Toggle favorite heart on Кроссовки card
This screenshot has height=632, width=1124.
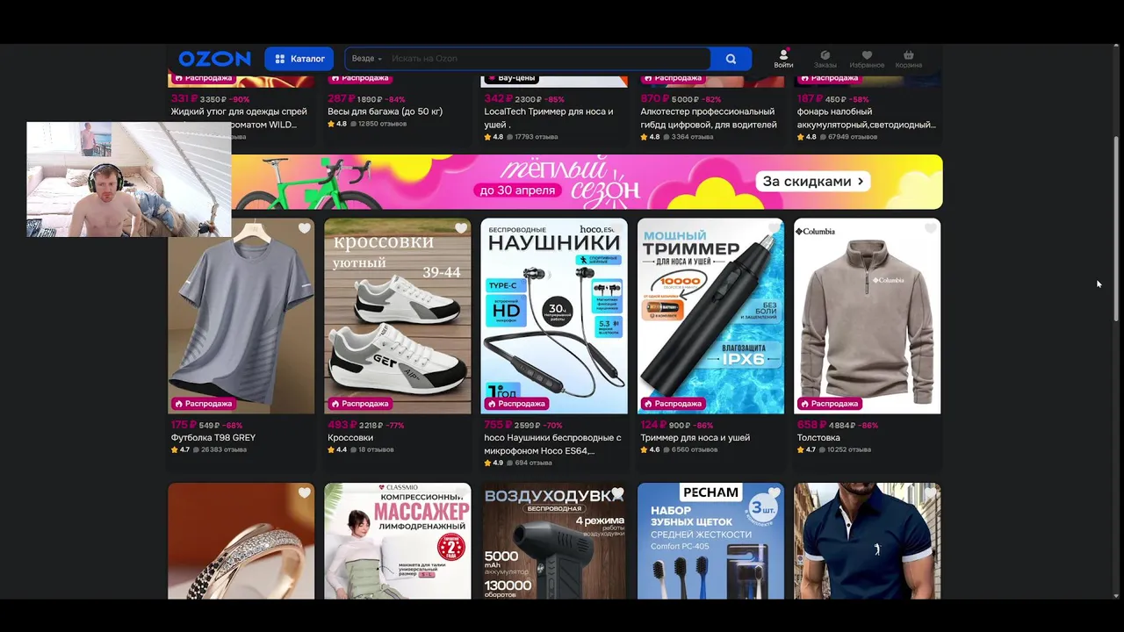(x=460, y=228)
